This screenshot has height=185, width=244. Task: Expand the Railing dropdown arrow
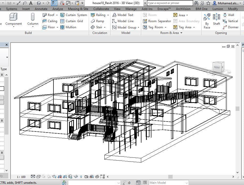pos(108,15)
